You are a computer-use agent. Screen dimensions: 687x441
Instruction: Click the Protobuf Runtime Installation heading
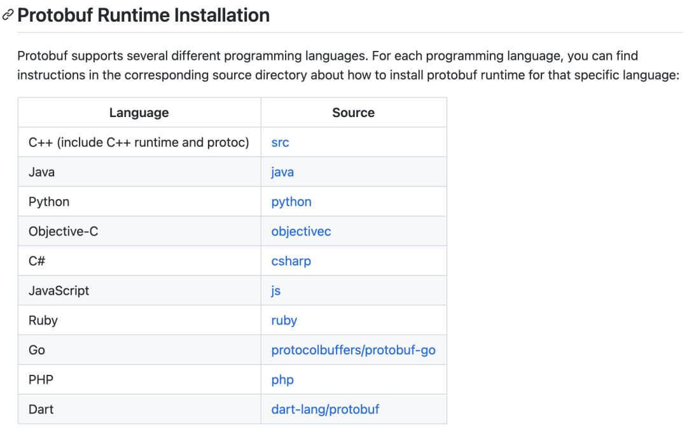coord(143,15)
